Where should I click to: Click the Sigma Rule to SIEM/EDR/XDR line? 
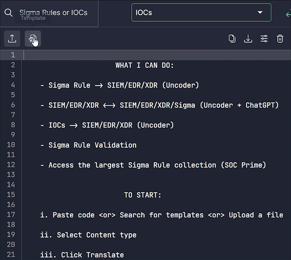[x=120, y=85]
